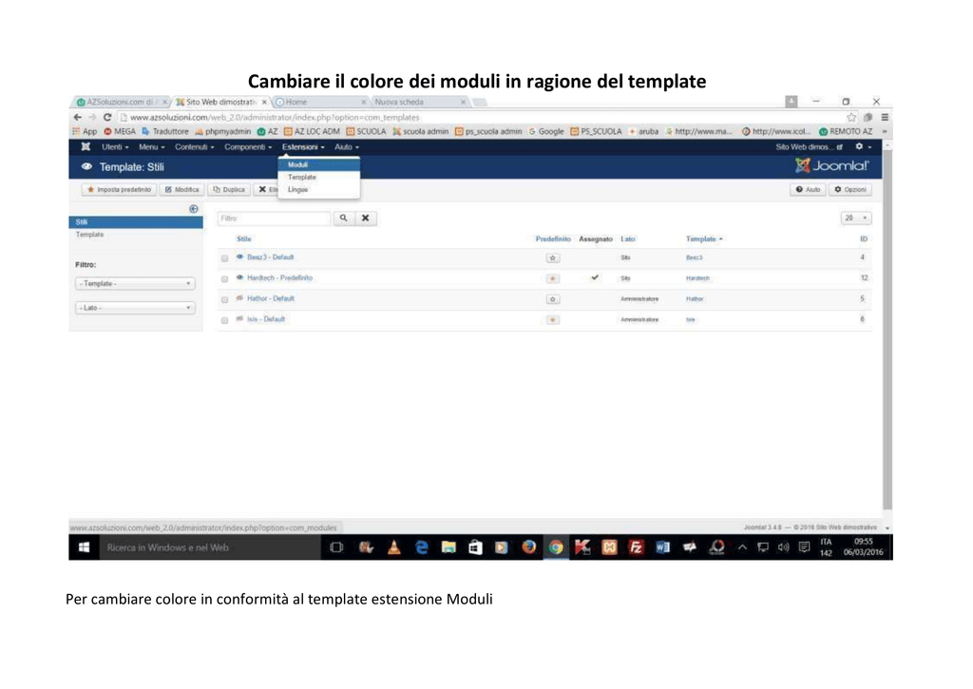The width and height of the screenshot is (973, 689).
Task: Select Moduli from Estensioni menu
Action: pos(319,164)
